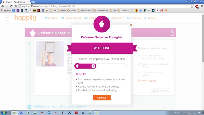
Task: Expand the Stiri bookmarks folder
Action: tap(53, 10)
